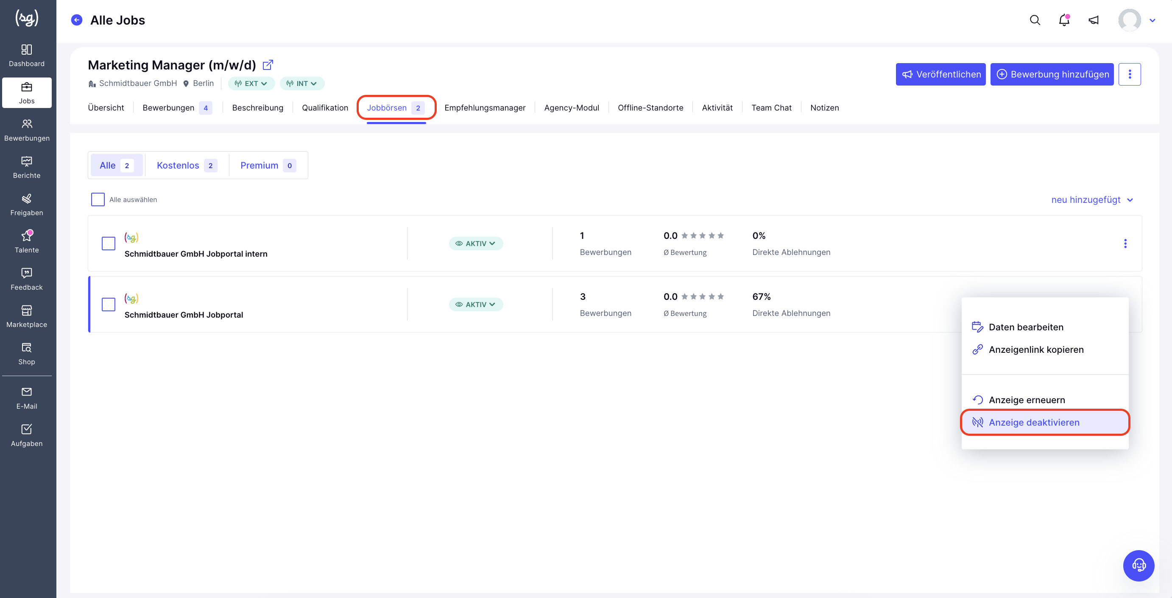Open the Team Chat tab

coord(771,108)
